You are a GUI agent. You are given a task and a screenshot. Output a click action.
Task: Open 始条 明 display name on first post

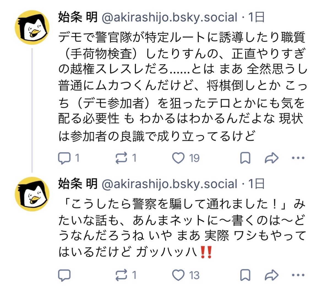coord(78,17)
